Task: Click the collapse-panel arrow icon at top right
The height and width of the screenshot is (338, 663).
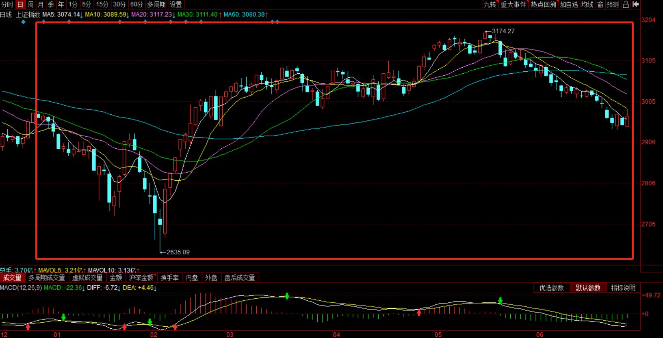Action: (636, 4)
